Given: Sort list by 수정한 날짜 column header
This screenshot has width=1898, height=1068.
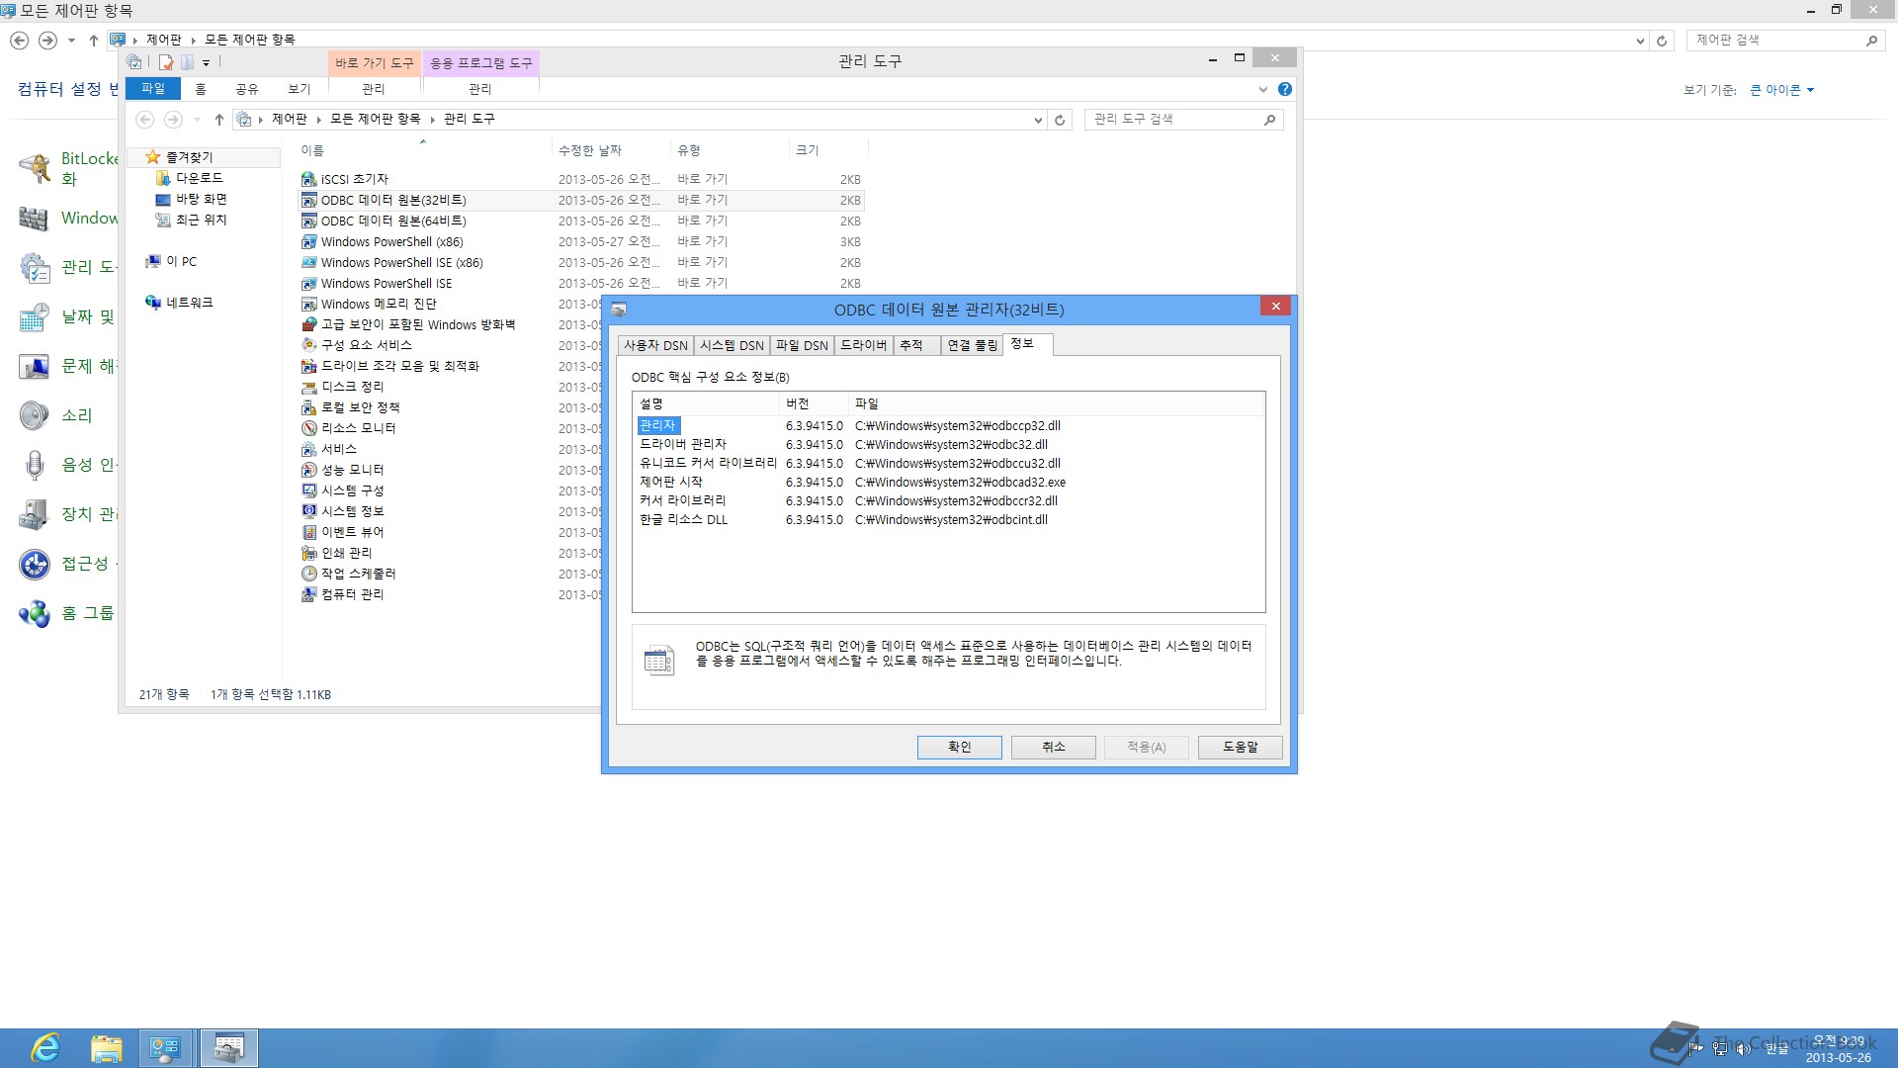Looking at the screenshot, I should [590, 150].
